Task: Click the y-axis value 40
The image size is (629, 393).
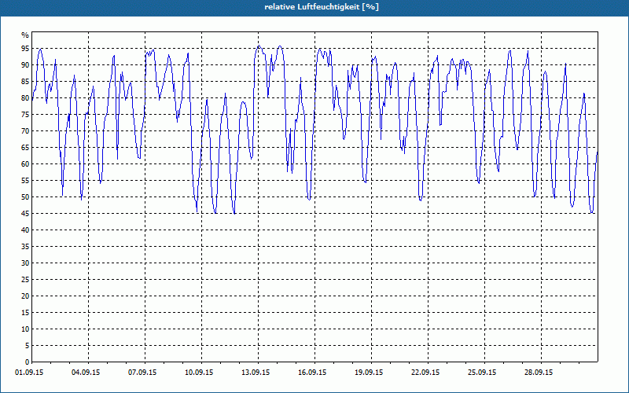Action: pos(25,230)
